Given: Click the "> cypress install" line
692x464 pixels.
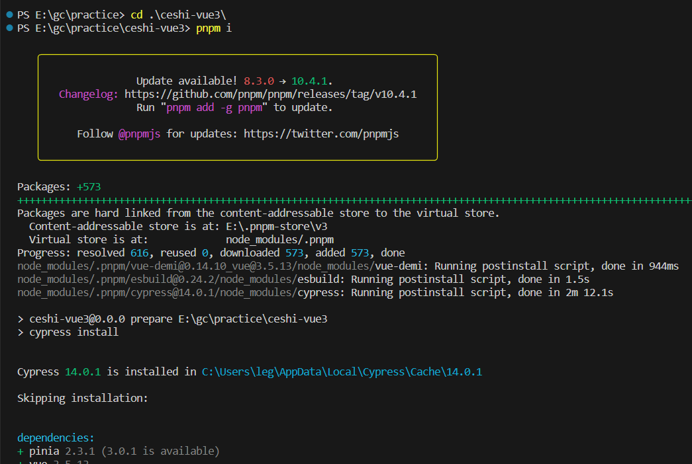Looking at the screenshot, I should [x=68, y=332].
